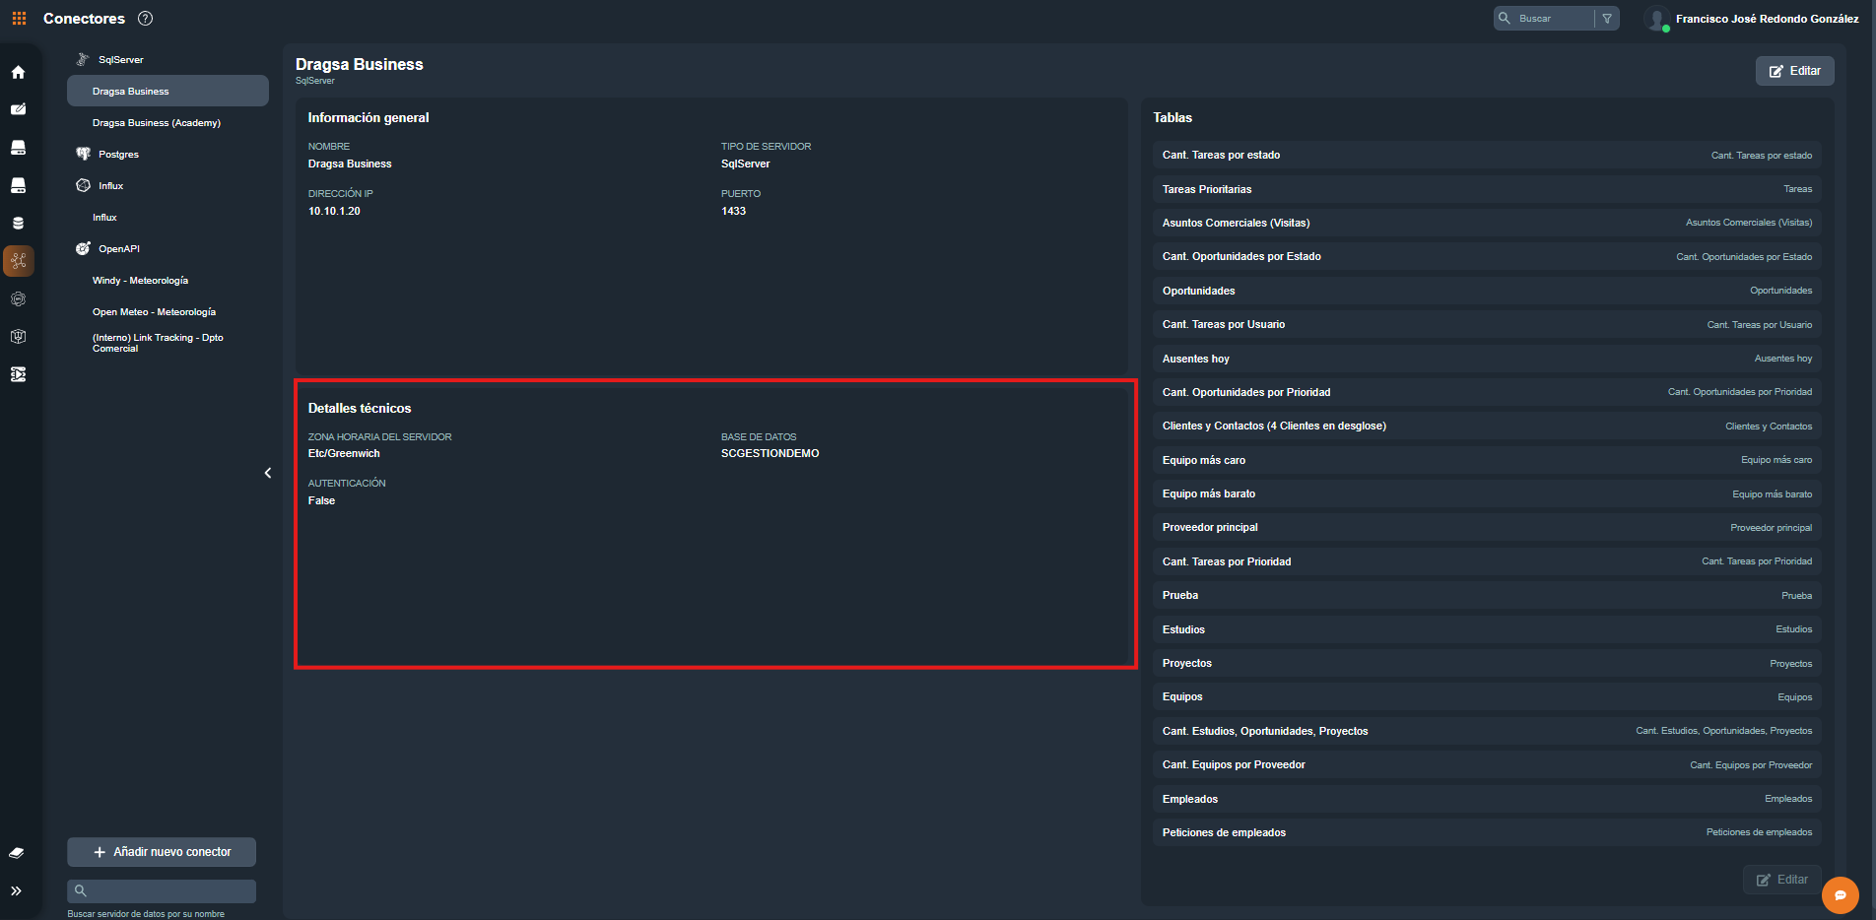Open the app launcher grid icon
This screenshot has height=920, width=1876.
point(19,19)
